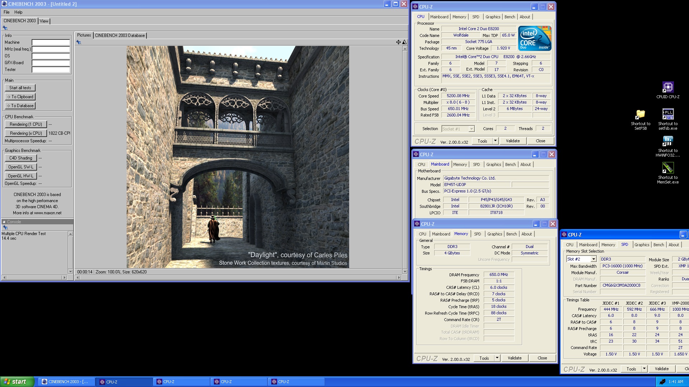Run Rendering (1 CPU) benchmark
689x387 pixels.
click(x=26, y=124)
